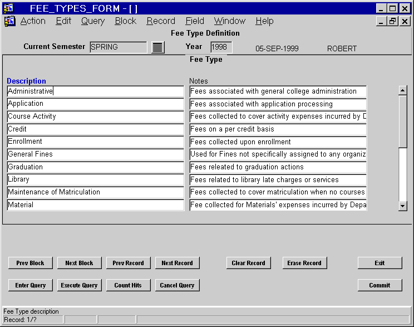Select Maintenance of Matriculation description field

[x=95, y=192]
